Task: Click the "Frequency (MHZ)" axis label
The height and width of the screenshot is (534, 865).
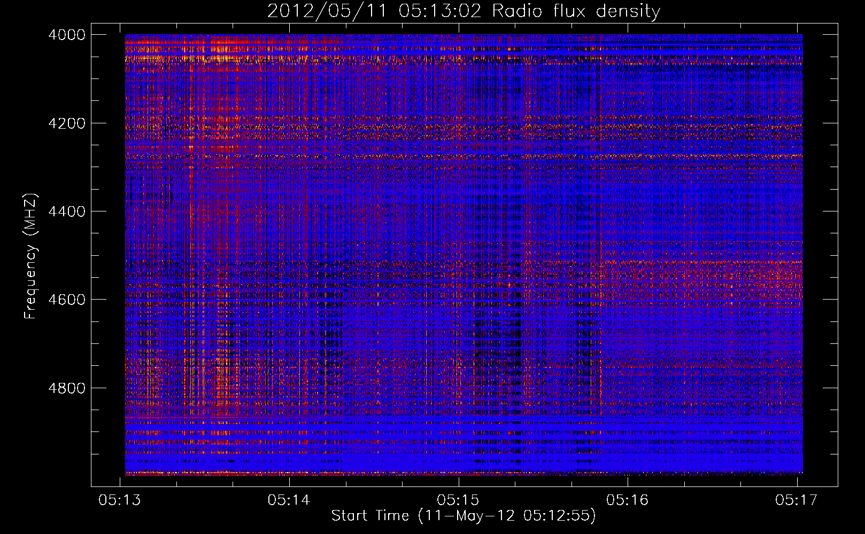Action: click(x=31, y=256)
